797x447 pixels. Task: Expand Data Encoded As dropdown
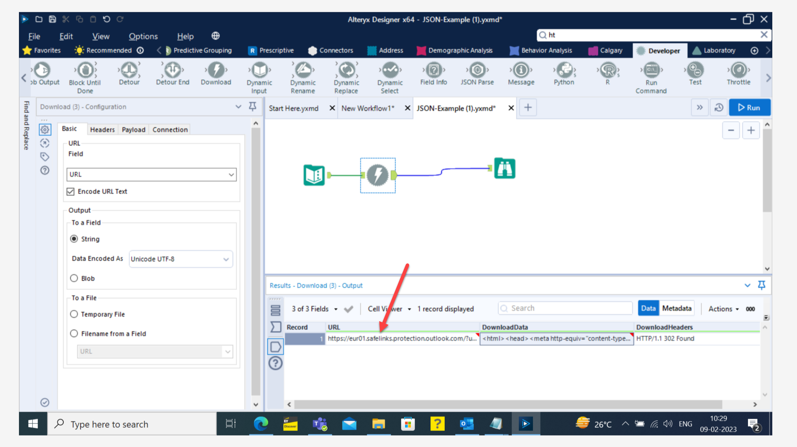tap(181, 259)
